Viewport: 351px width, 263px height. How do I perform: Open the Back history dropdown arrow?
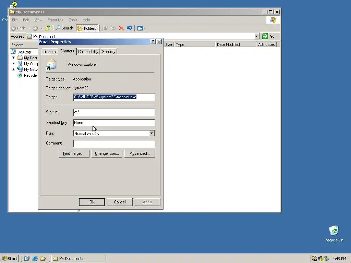point(29,28)
